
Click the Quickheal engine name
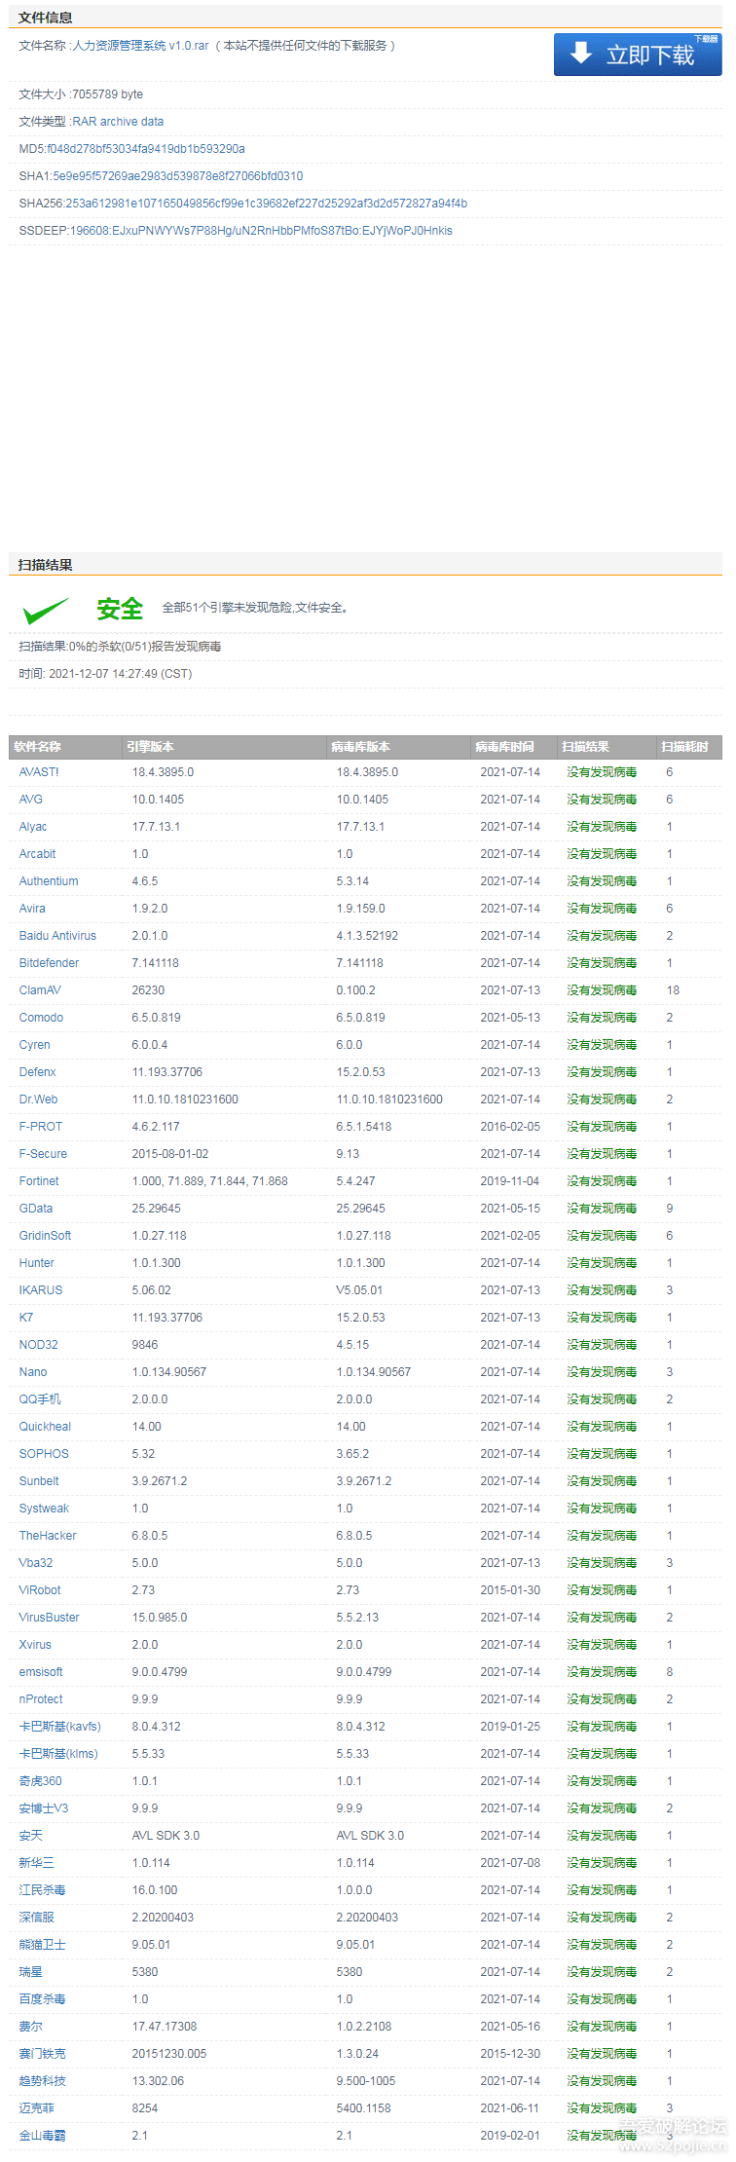[46, 1427]
